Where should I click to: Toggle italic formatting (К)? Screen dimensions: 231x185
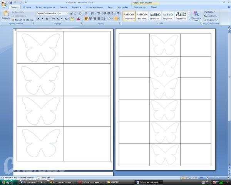(x=43, y=18)
